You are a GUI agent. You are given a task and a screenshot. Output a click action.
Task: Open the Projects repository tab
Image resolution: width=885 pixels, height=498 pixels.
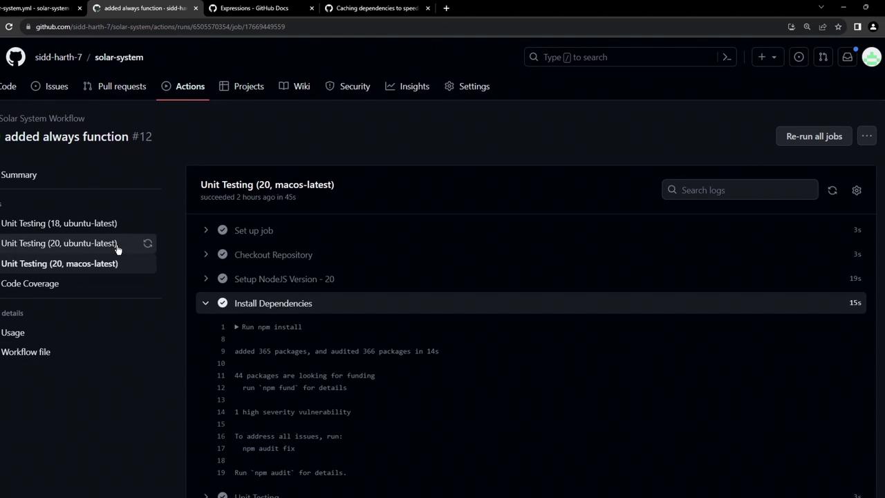[241, 86]
